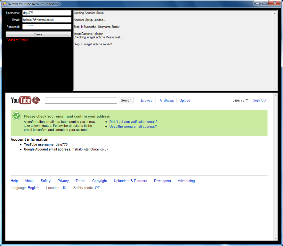Click the YouTube logo

pos(25,100)
